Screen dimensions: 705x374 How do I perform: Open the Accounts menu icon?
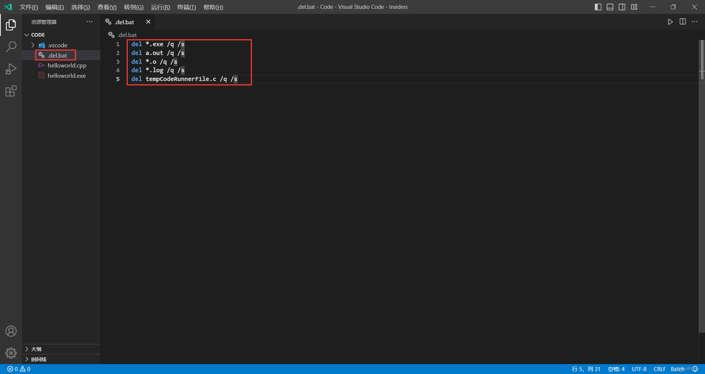(11, 331)
